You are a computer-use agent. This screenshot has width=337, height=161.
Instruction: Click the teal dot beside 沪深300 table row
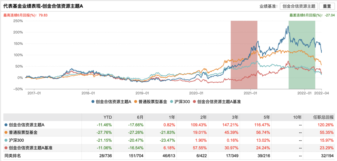tap(6, 140)
